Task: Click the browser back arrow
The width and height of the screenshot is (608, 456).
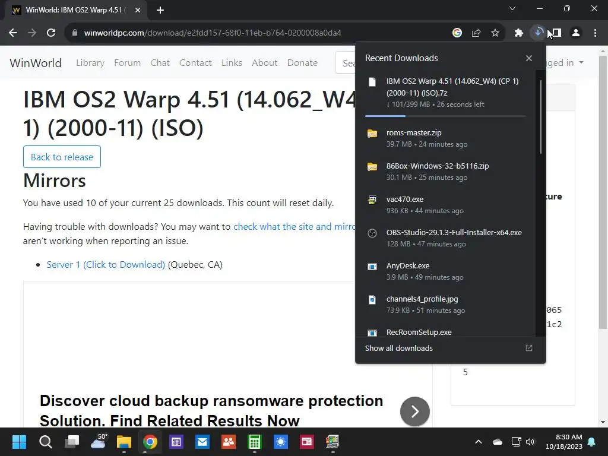Action: click(13, 33)
